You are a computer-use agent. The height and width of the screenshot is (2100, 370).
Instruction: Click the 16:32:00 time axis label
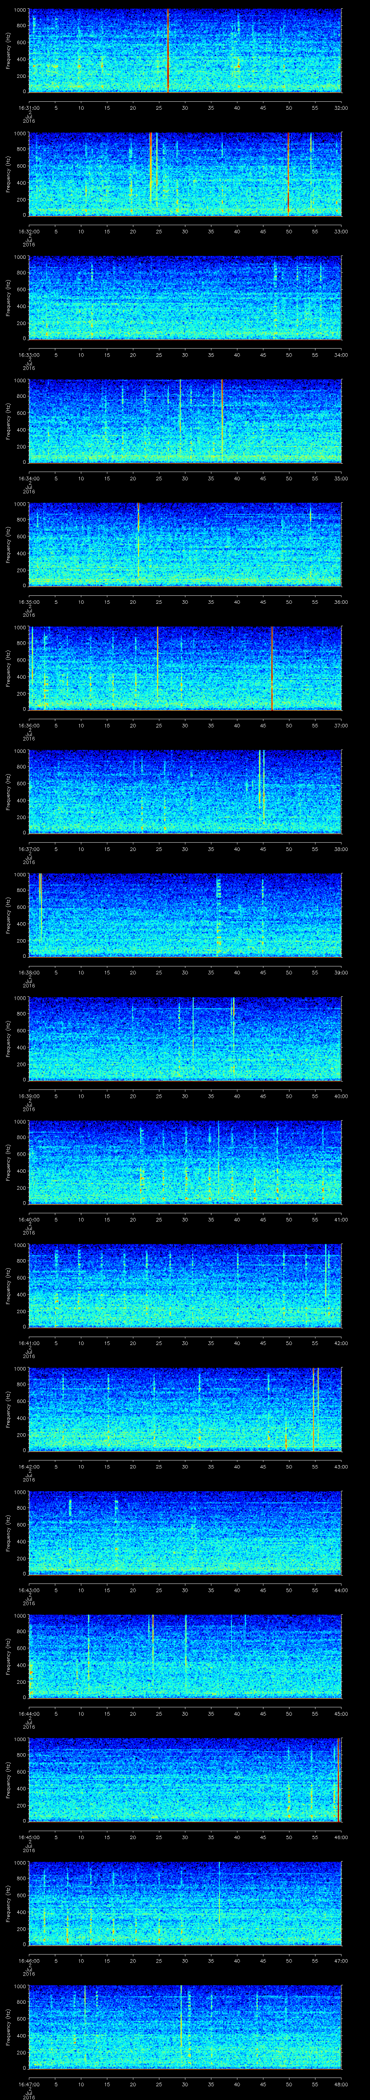click(x=29, y=232)
